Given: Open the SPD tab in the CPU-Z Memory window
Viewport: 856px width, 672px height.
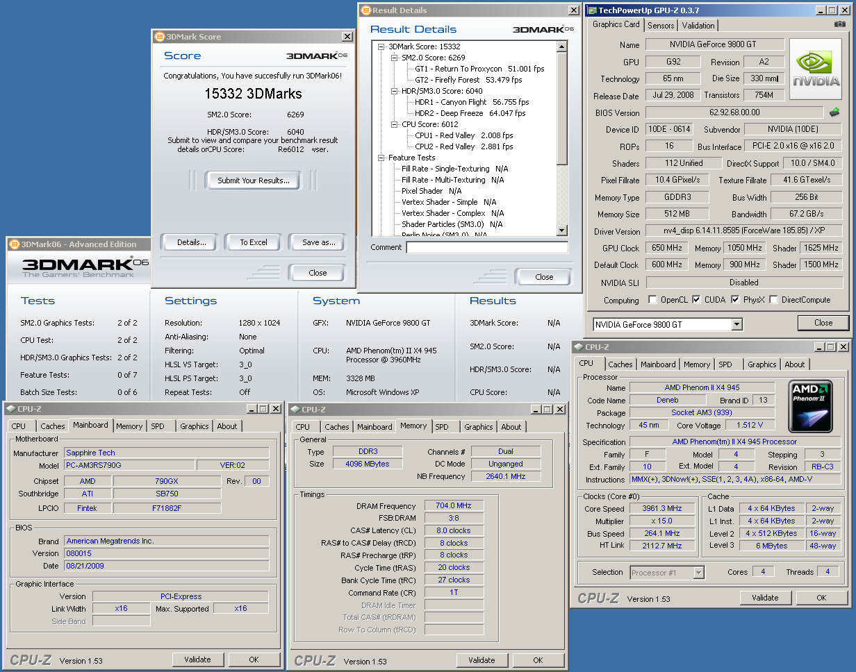Looking at the screenshot, I should pyautogui.click(x=442, y=427).
